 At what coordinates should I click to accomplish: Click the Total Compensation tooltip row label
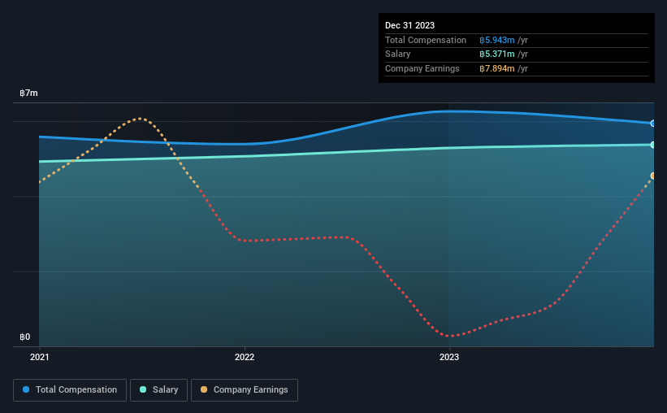click(x=426, y=40)
